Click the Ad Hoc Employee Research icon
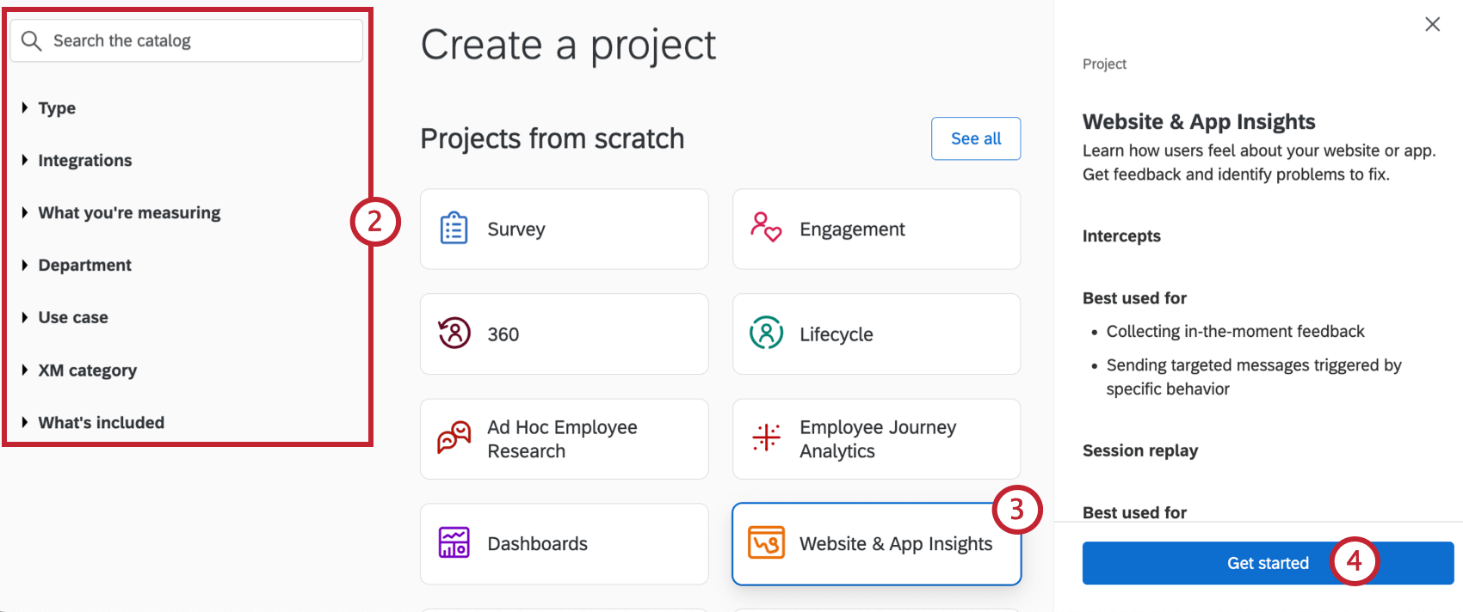 coord(453,438)
